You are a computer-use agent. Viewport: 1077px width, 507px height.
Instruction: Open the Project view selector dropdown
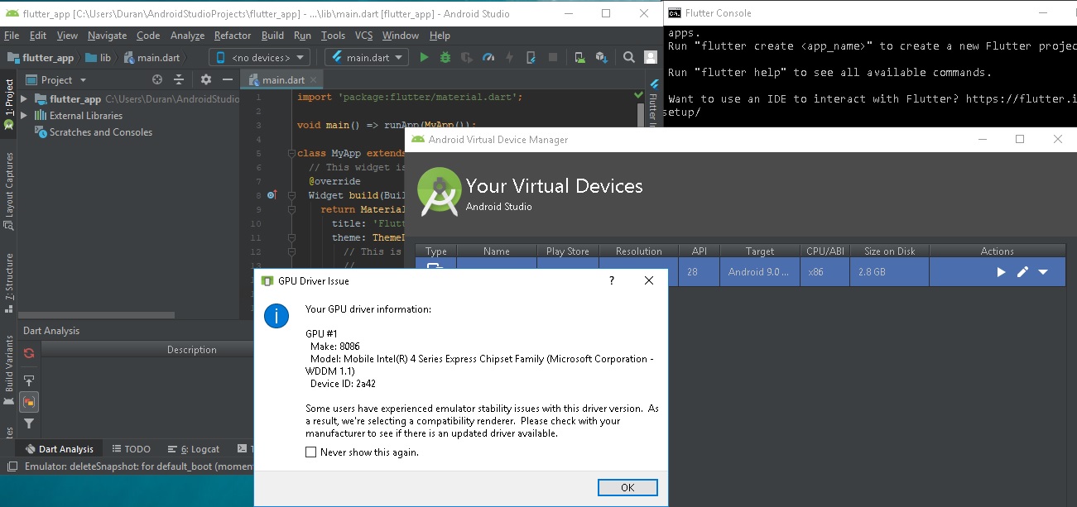click(55, 80)
